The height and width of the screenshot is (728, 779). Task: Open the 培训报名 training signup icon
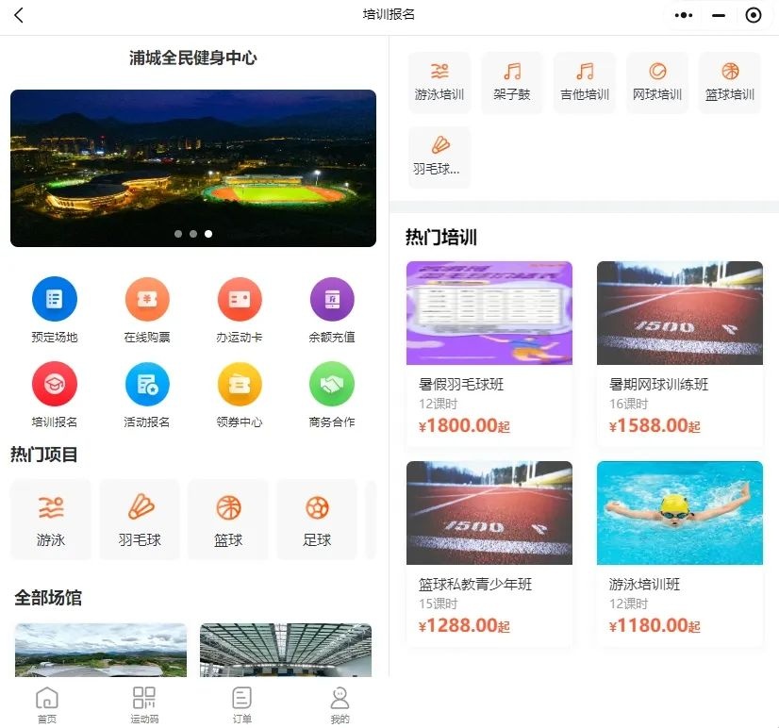pyautogui.click(x=55, y=384)
